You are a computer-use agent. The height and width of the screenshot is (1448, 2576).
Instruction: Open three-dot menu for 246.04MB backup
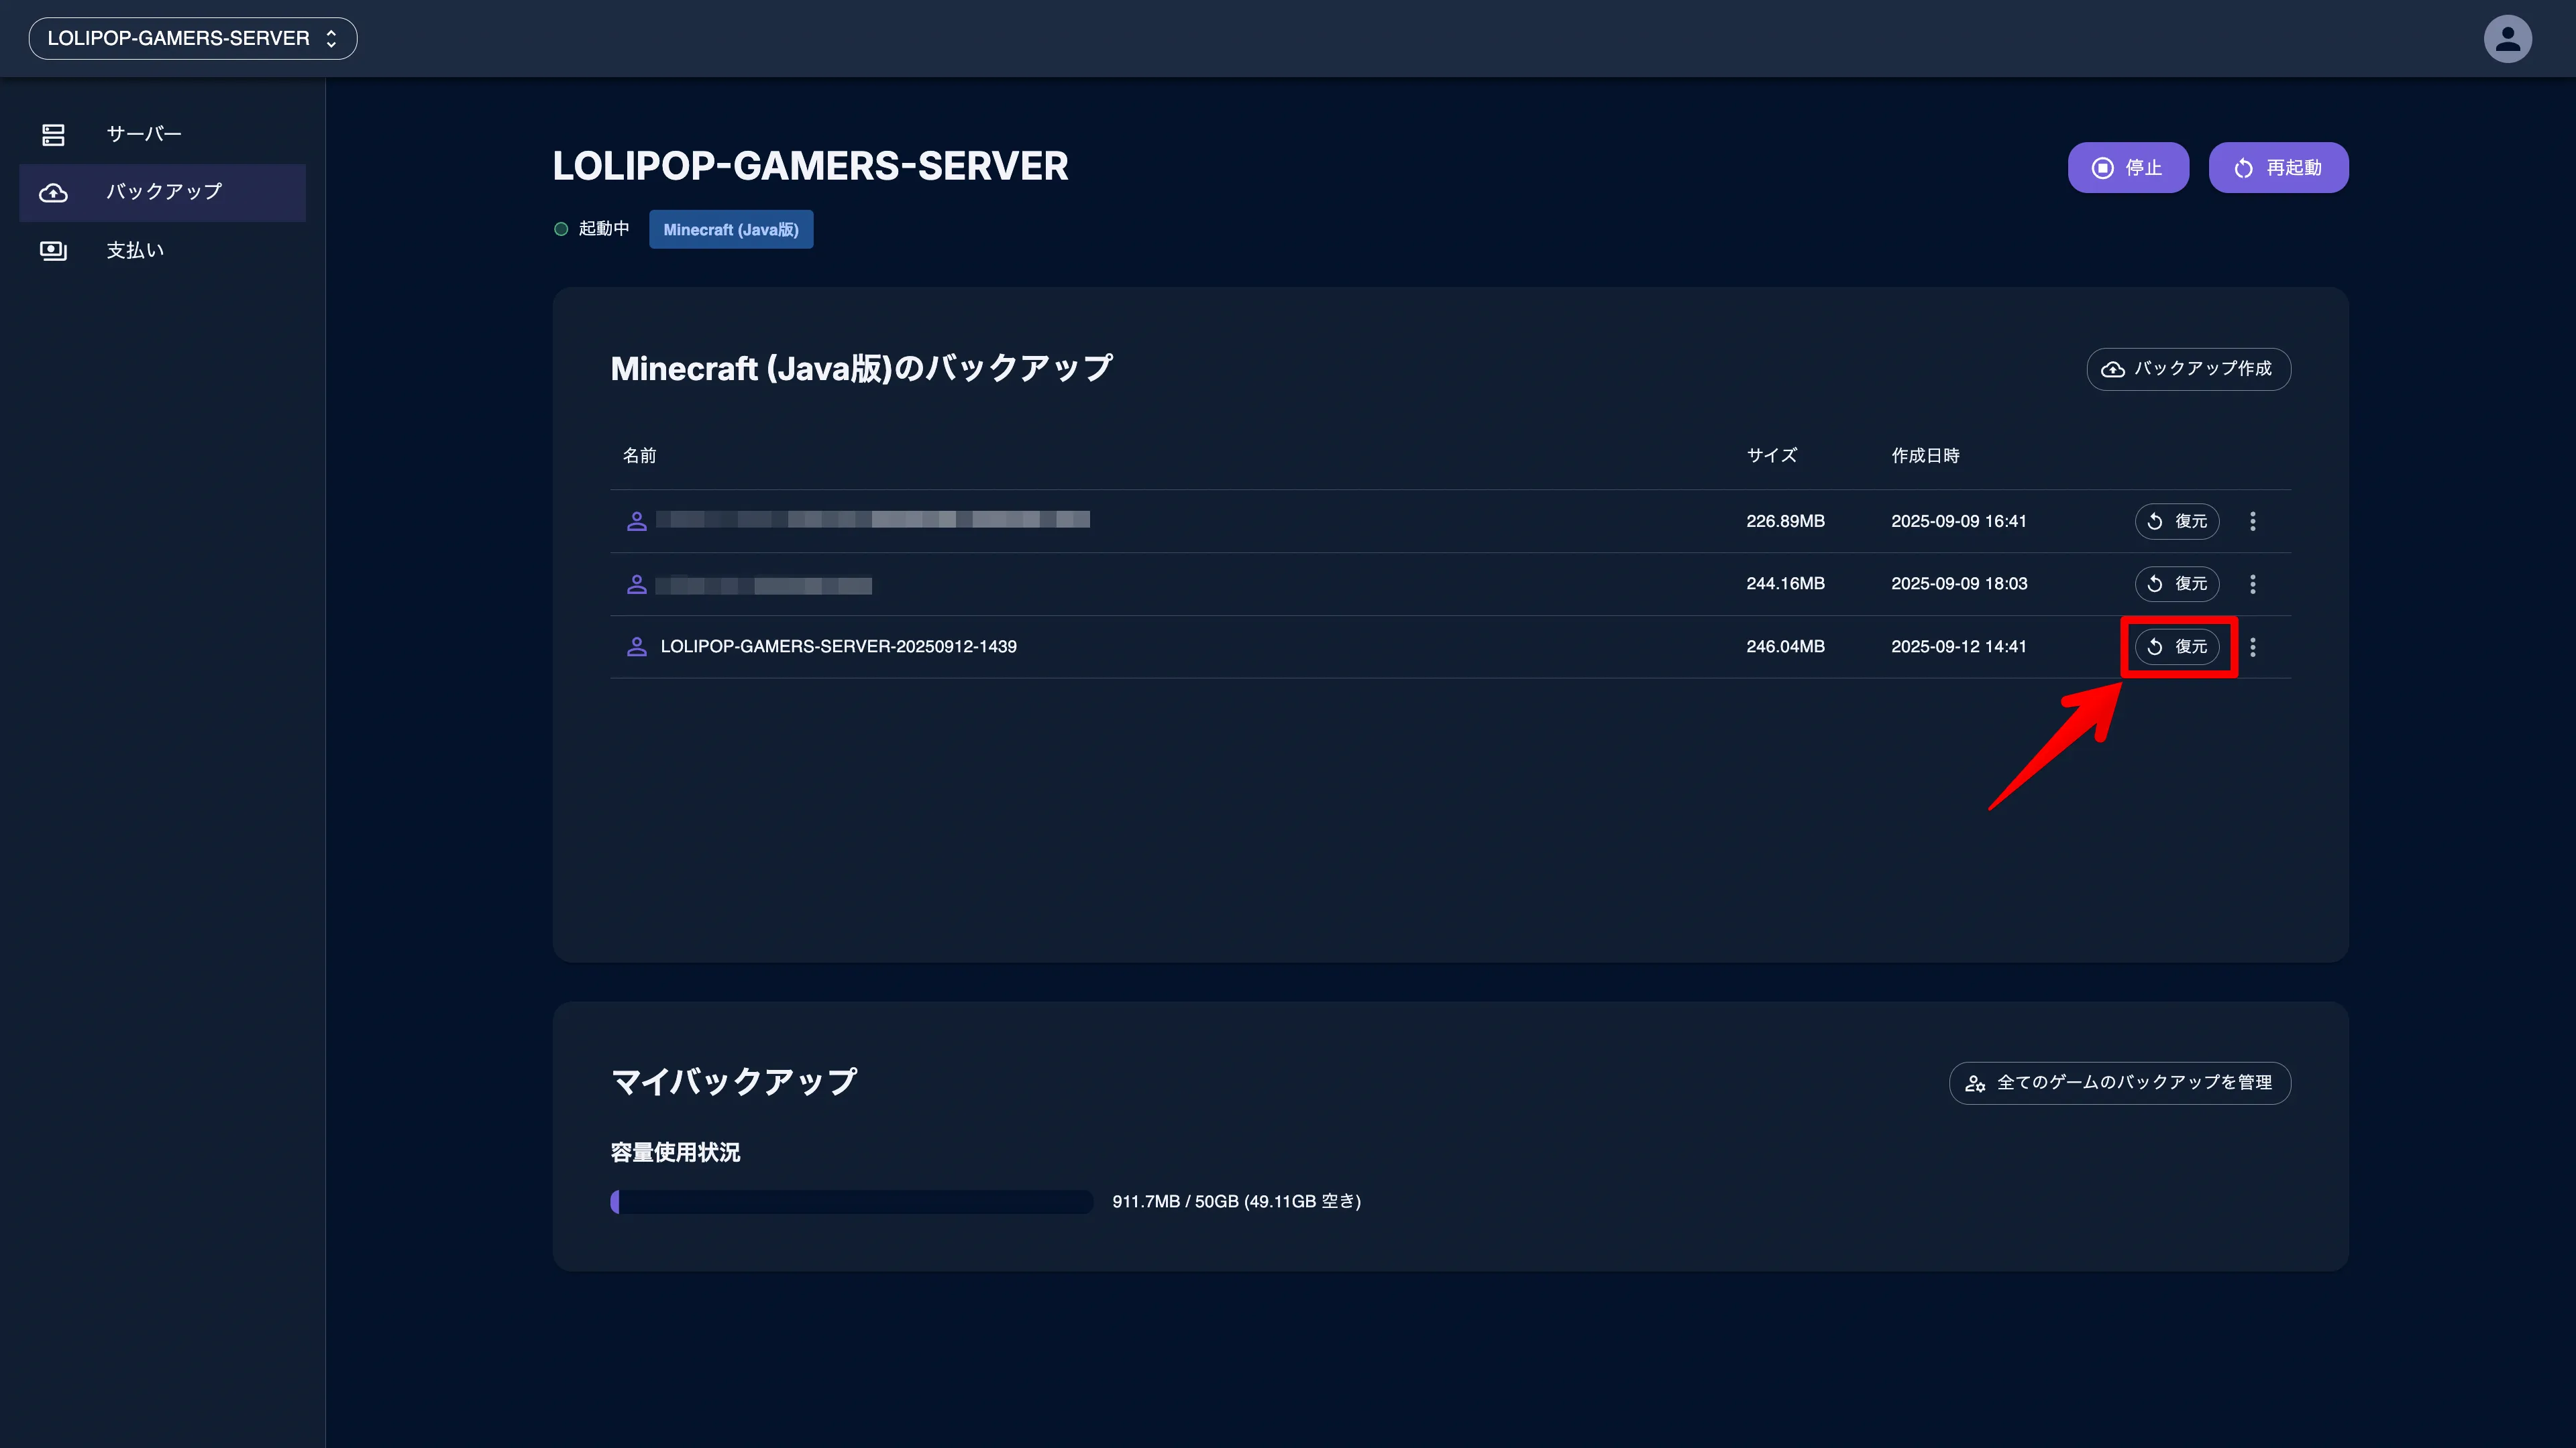[2252, 646]
